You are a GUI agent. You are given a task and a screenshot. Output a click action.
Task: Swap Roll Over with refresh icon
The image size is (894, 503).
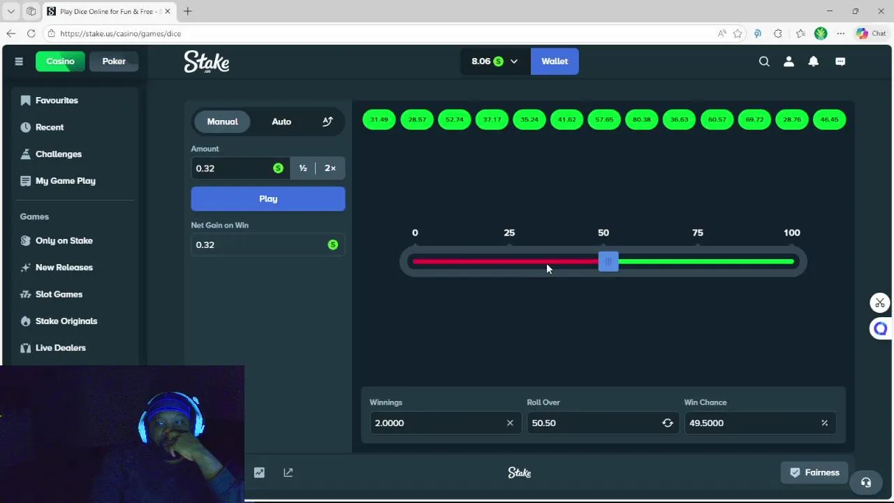[668, 423]
